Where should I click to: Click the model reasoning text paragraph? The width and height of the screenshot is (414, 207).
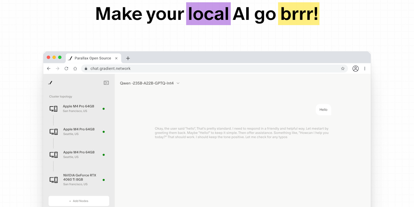[242, 133]
